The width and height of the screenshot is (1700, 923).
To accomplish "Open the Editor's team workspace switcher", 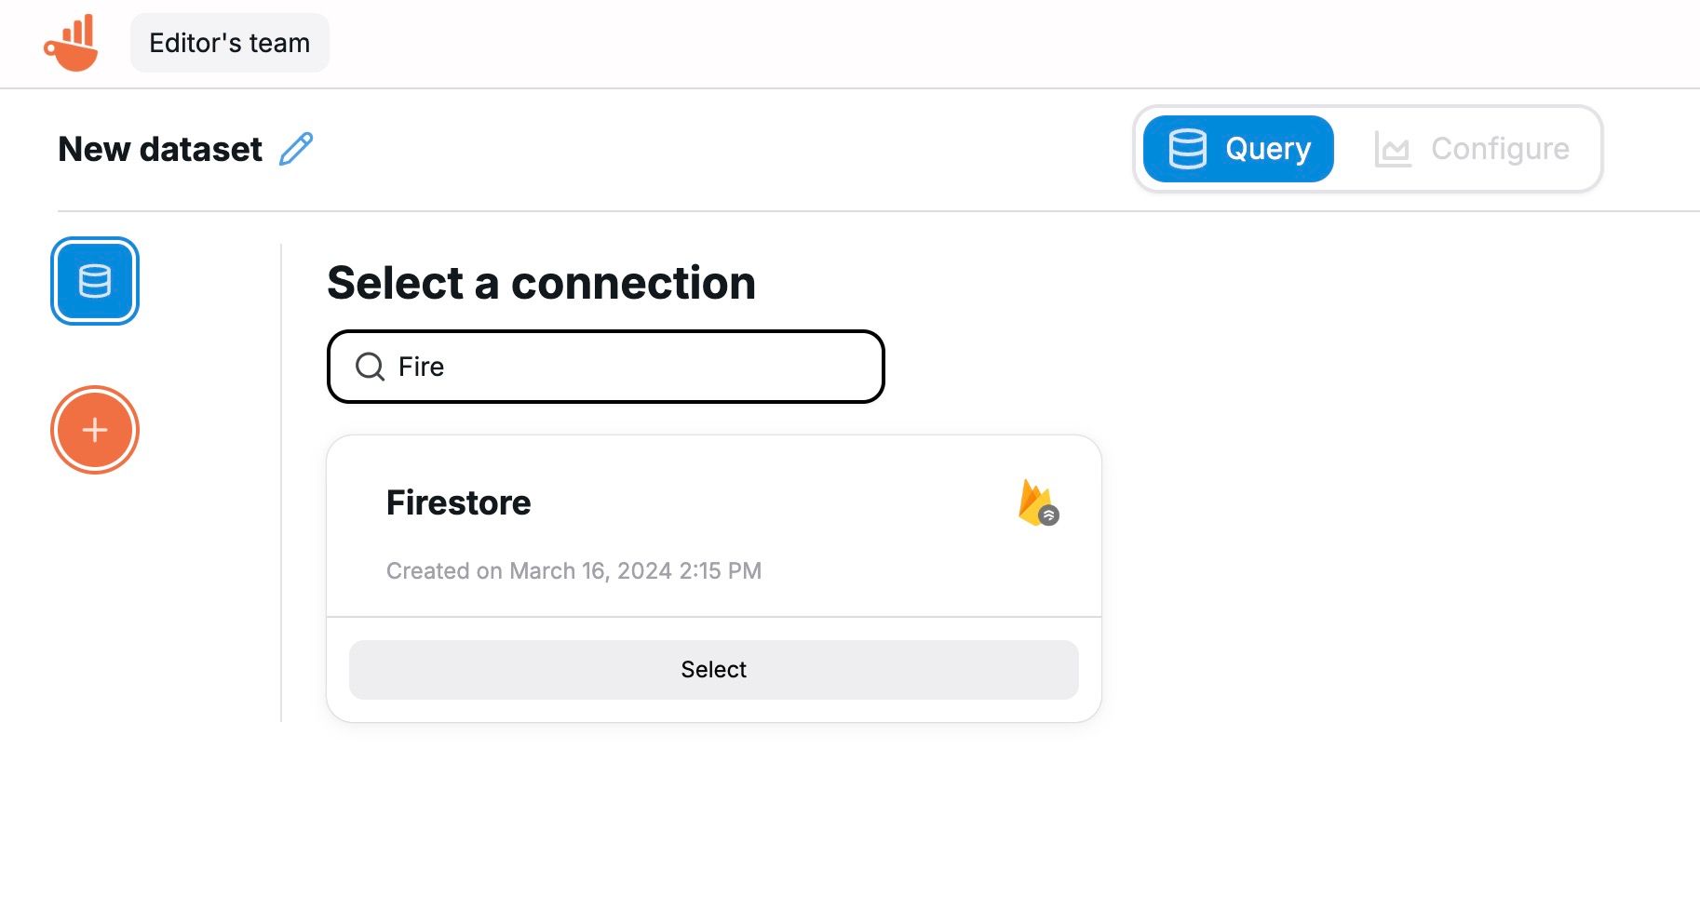I will (229, 43).
